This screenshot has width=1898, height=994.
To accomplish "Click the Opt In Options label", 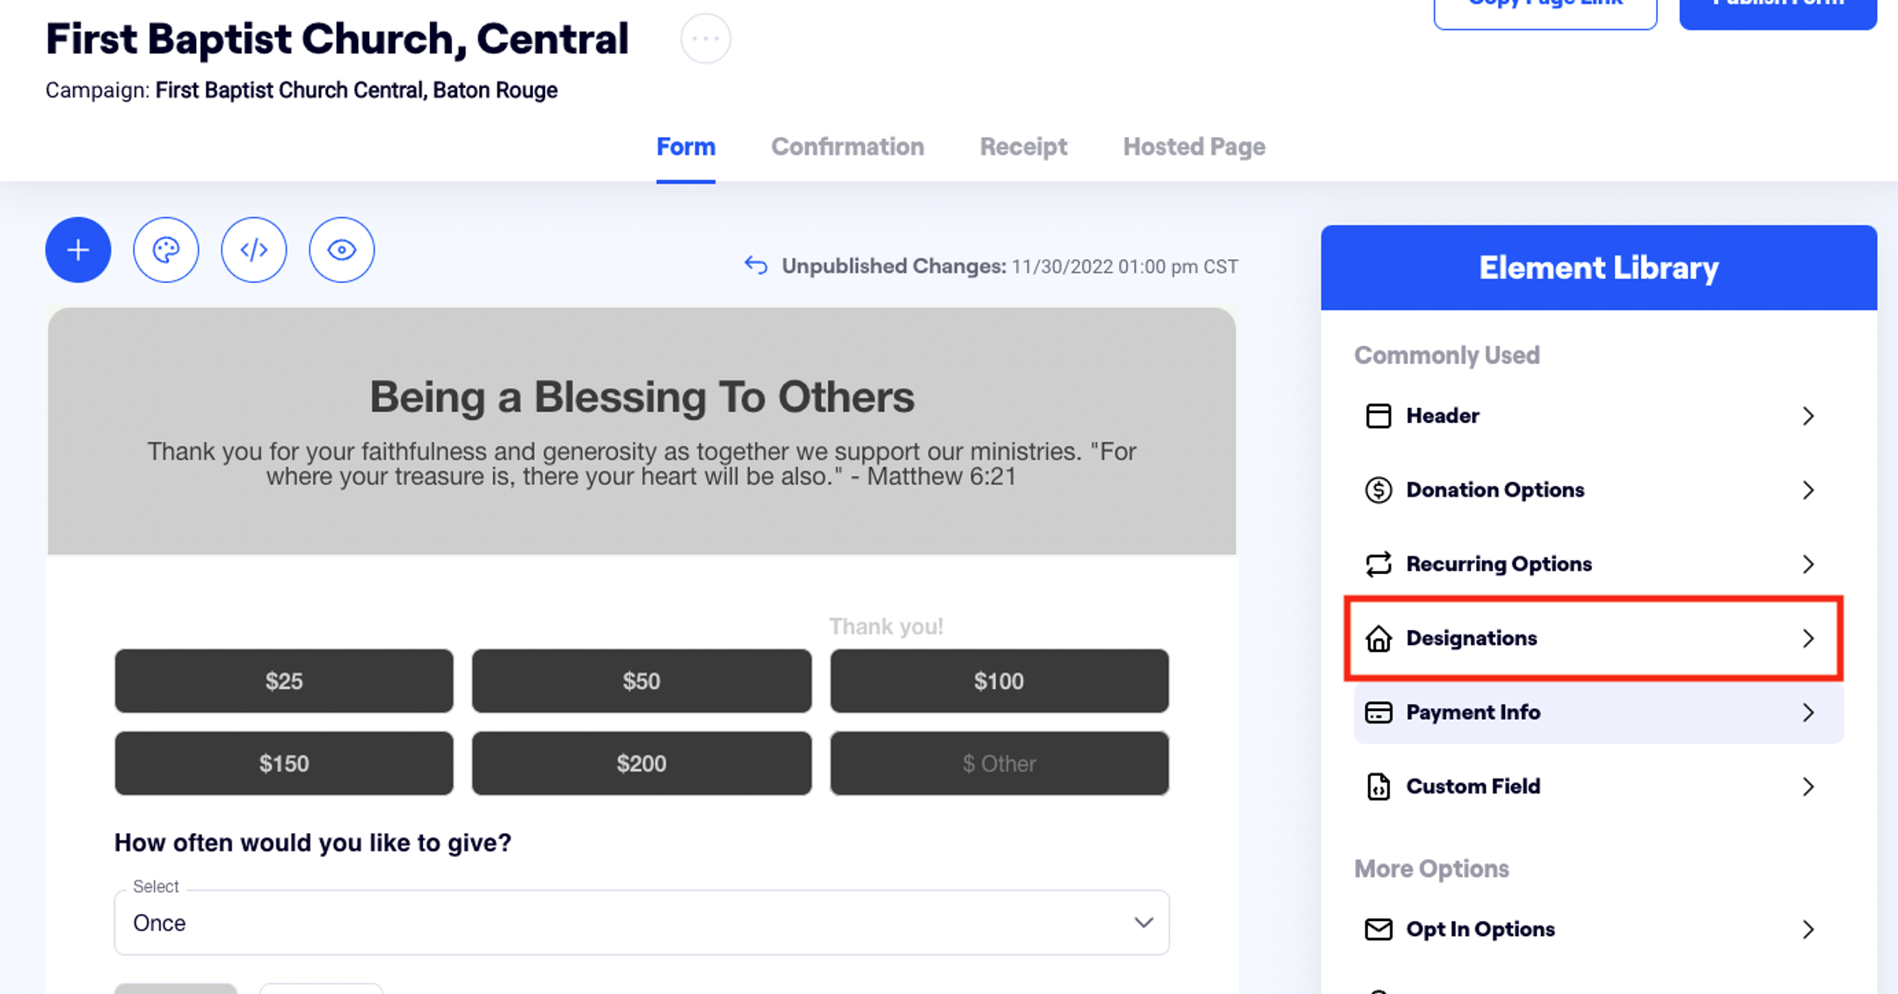I will pos(1480,929).
